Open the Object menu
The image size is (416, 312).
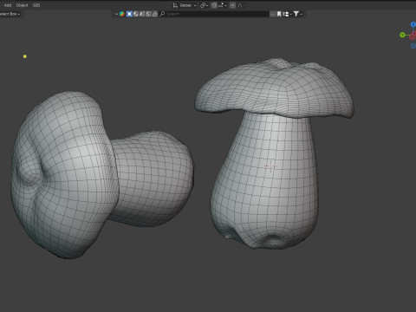(22, 5)
